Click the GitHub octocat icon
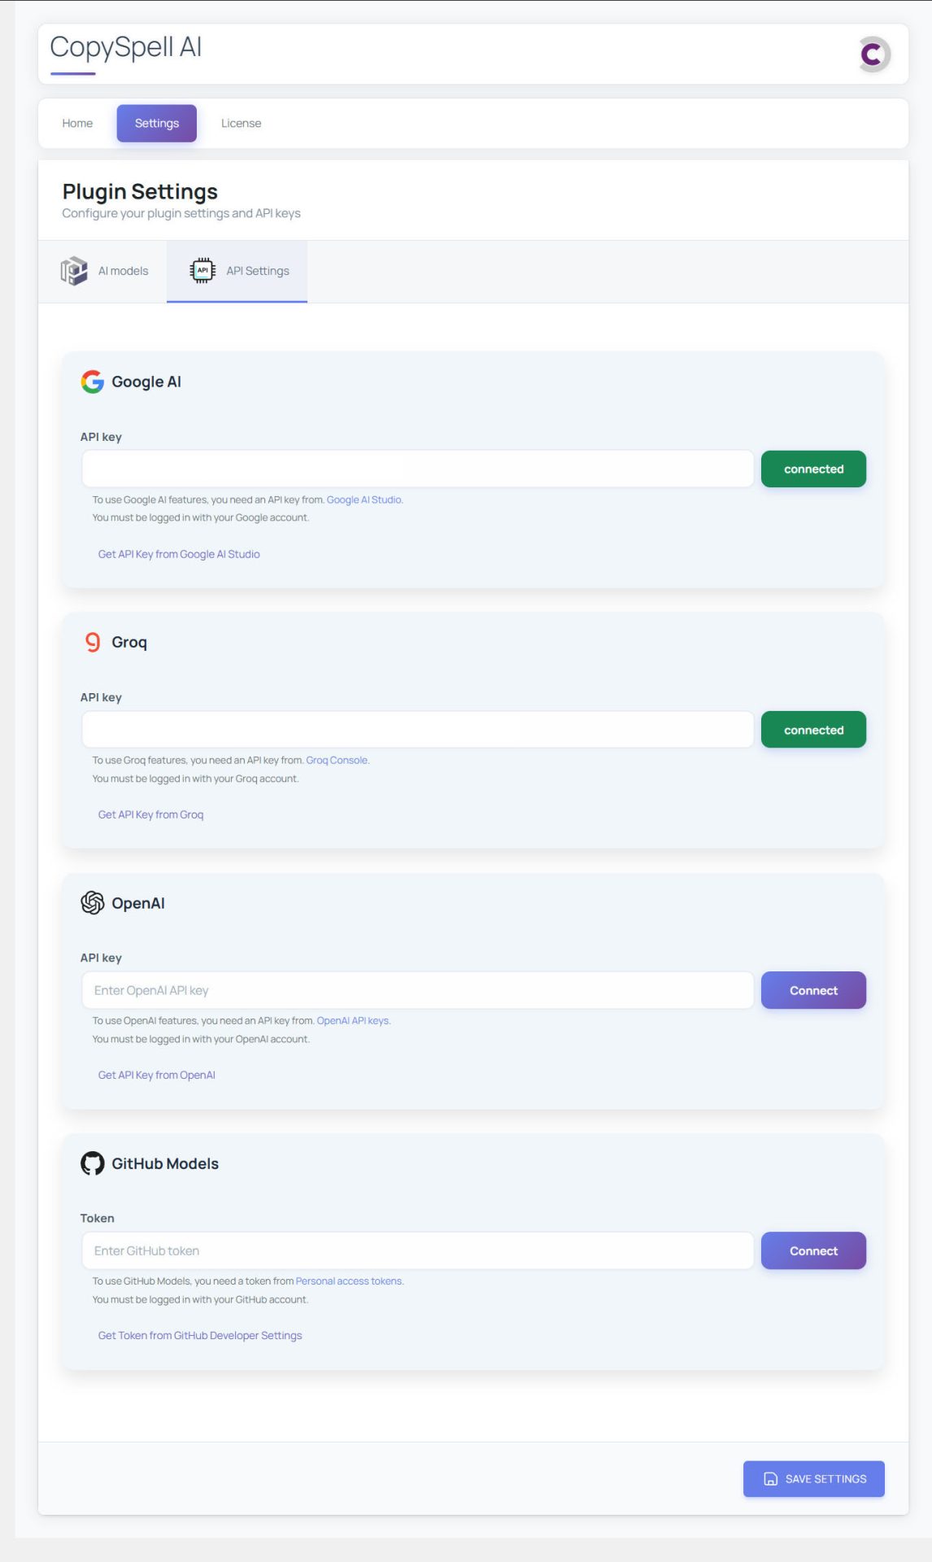The height and width of the screenshot is (1562, 932). (93, 1163)
